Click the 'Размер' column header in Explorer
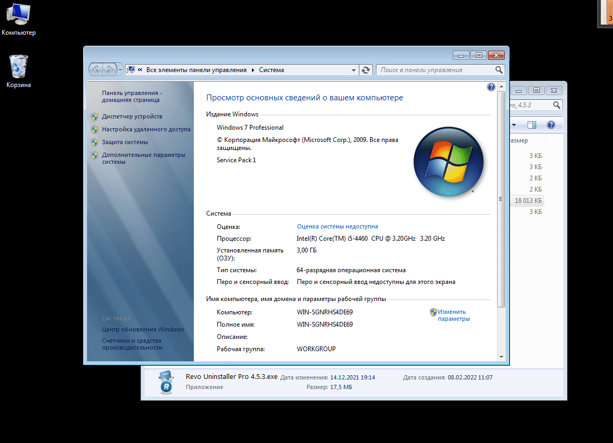Screen dimensions: 613x443 (x=528, y=140)
